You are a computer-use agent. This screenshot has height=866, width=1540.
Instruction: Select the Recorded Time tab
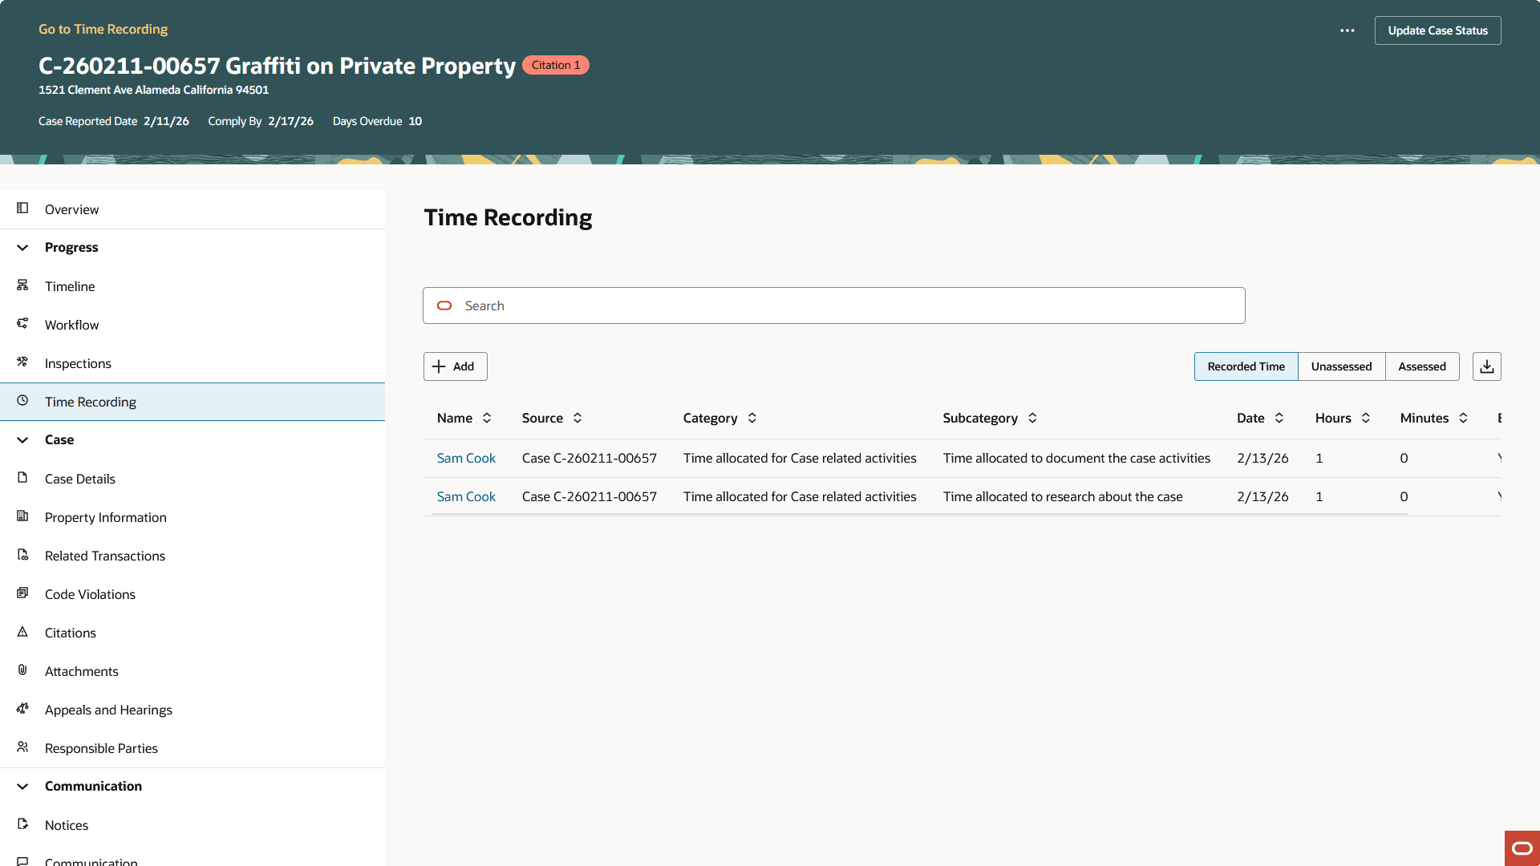(x=1246, y=366)
